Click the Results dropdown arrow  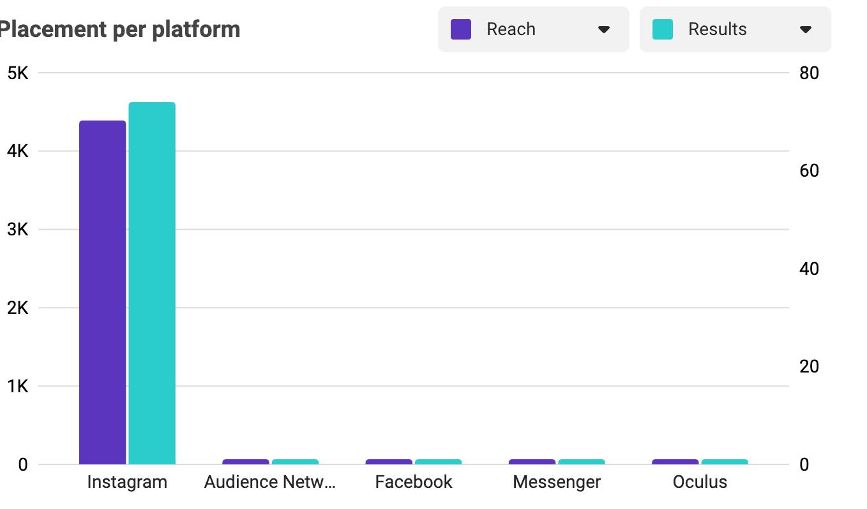pyautogui.click(x=805, y=29)
